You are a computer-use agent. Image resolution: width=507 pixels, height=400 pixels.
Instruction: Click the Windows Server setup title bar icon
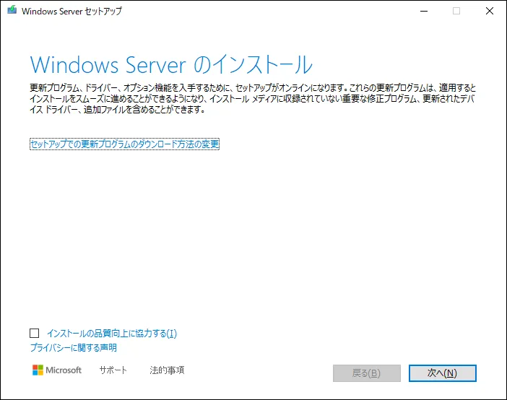click(12, 10)
